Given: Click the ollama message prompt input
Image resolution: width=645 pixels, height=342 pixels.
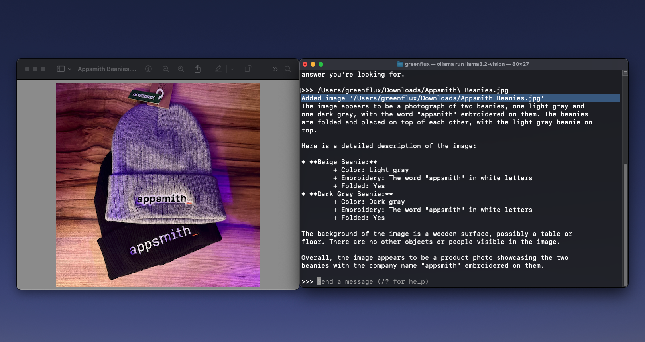Looking at the screenshot, I should 375,282.
